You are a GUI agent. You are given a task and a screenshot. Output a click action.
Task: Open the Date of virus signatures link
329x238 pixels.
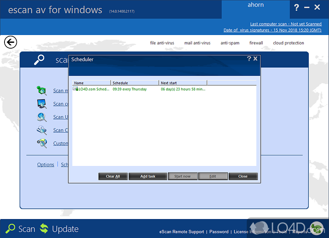click(272, 30)
